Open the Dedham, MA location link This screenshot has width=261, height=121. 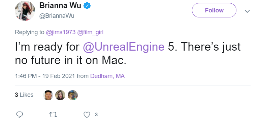pyautogui.click(x=107, y=76)
